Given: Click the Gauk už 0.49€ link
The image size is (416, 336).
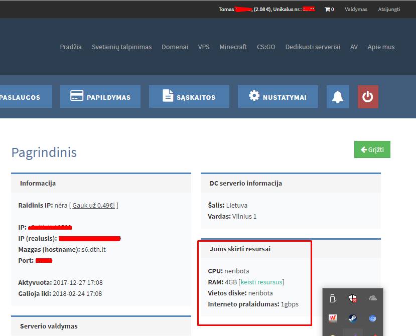Looking at the screenshot, I should pyautogui.click(x=94, y=205).
